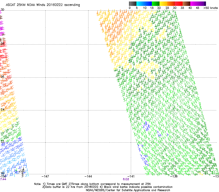This screenshot has height=192, width=219.
Task: Click the '>50 knots' legend label
Action: [210, 8]
